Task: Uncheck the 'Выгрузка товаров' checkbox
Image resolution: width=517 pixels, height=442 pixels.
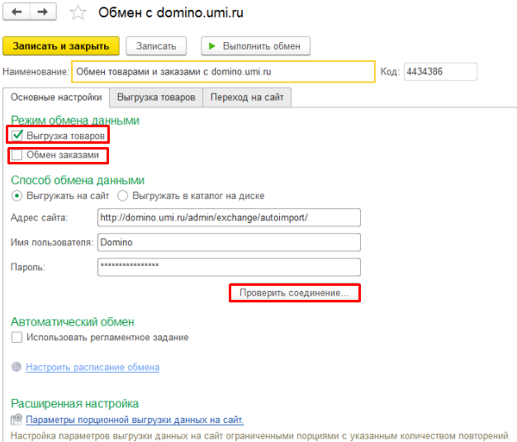Action: click(17, 135)
